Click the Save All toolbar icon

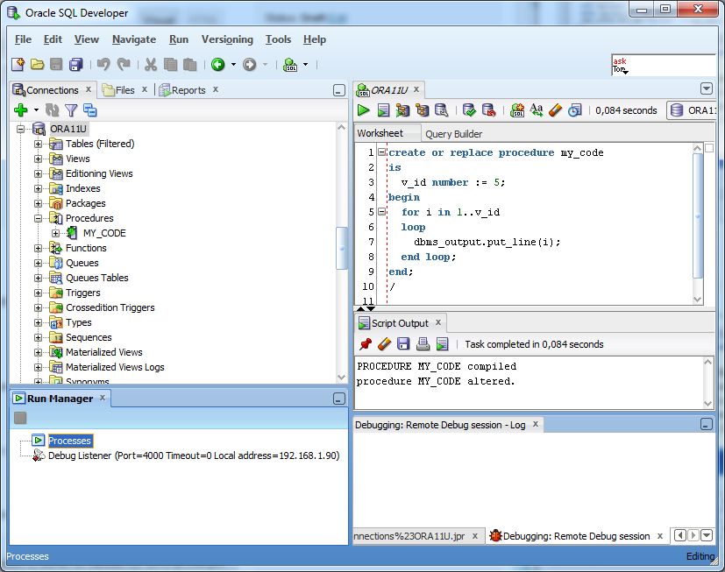tap(75, 64)
